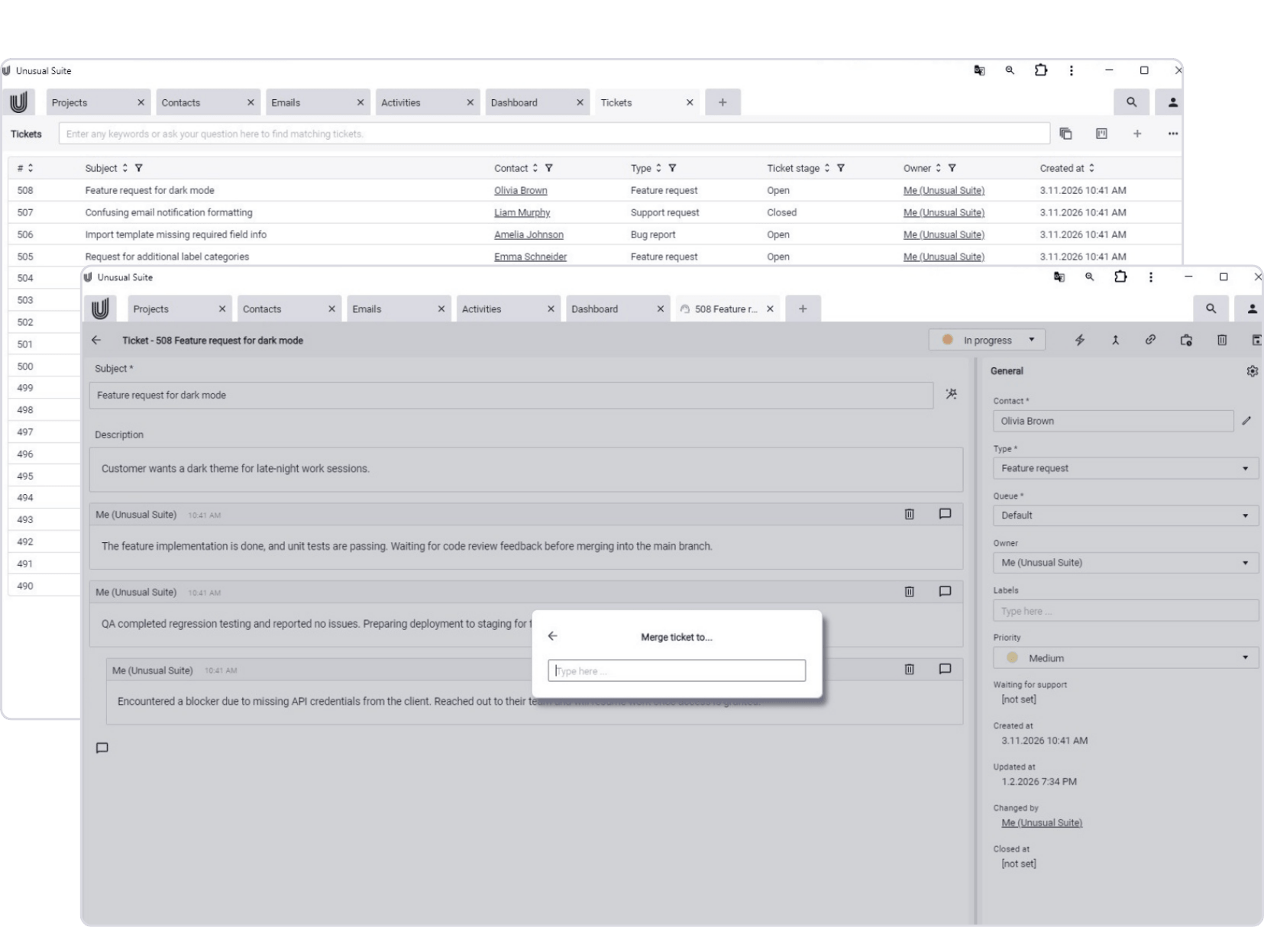Click the pencil icon next to Olivia Brown
The image size is (1264, 927).
[x=1246, y=421]
